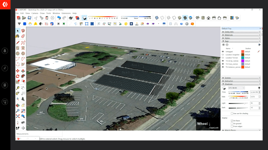This screenshot has height=150, width=268.
Task: Open the UTC-08:00 time zone dropdown
Action: 236,88
